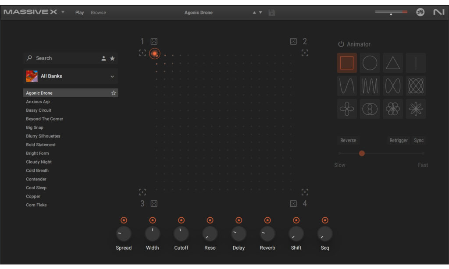449x269 pixels.
Task: Toggle Sync in the Animator panel
Action: pyautogui.click(x=419, y=140)
